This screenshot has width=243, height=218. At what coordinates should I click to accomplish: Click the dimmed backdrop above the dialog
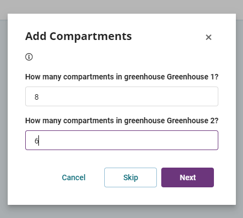coord(122,7)
